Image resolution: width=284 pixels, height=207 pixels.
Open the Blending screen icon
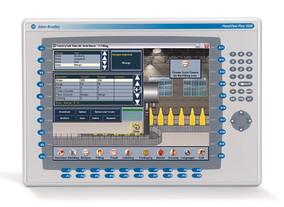(x=73, y=153)
